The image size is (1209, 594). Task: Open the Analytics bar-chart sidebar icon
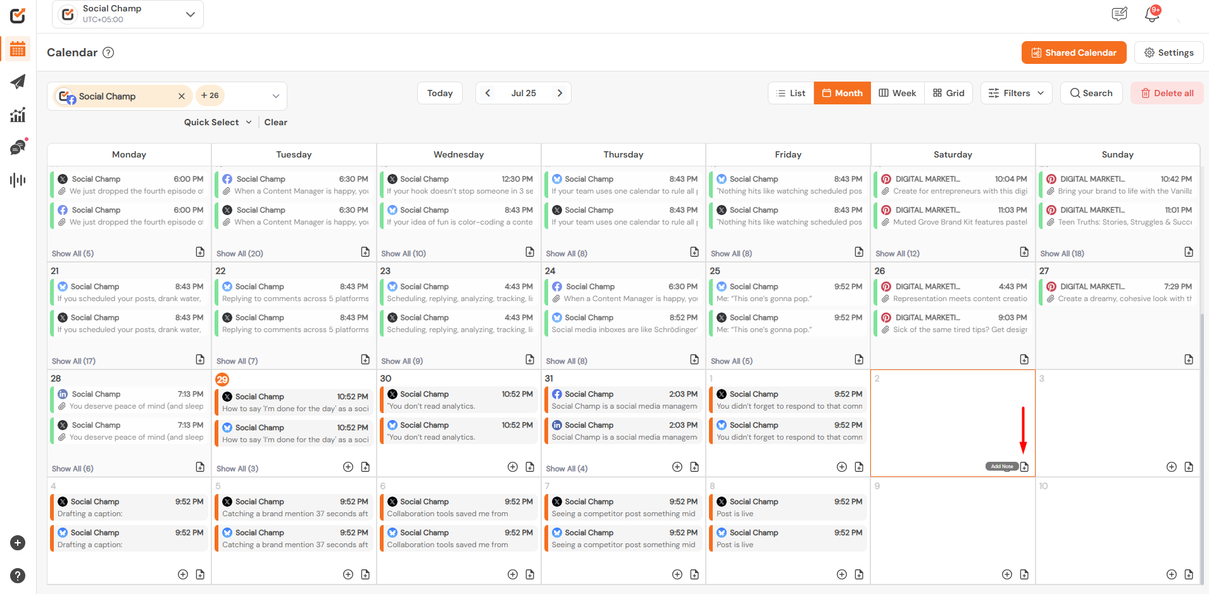[18, 114]
